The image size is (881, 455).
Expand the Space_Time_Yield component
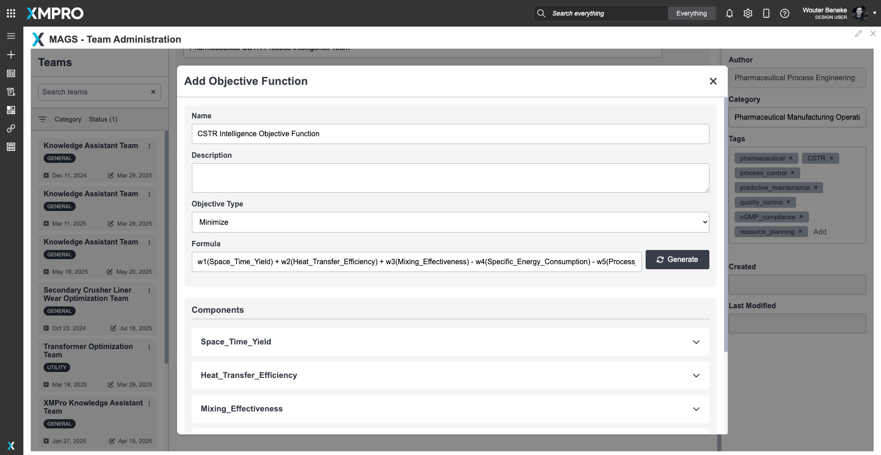pyautogui.click(x=696, y=342)
